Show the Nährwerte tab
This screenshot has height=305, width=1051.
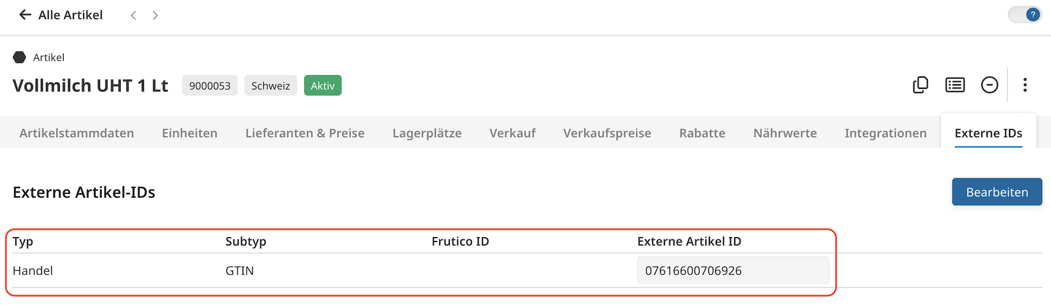coord(785,133)
